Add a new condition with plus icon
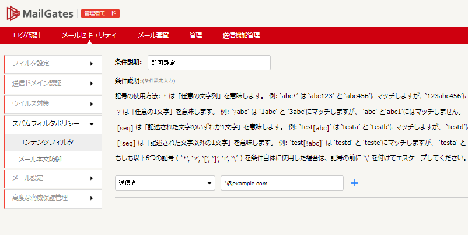Viewport: 468px width, 235px height. tap(354, 183)
